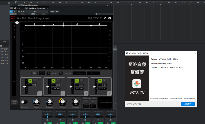Click the 100Hz frequency field of band 2
The image size is (205, 124).
[x=56, y=89]
